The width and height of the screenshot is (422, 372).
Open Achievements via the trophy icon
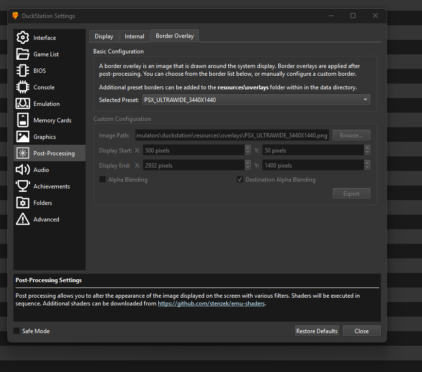click(x=23, y=186)
